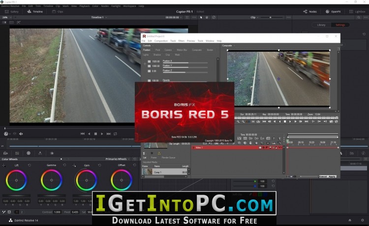Open the Gallery panel in DaVinci Resolve
Screen dimensions: 369x226
tap(12, 11)
